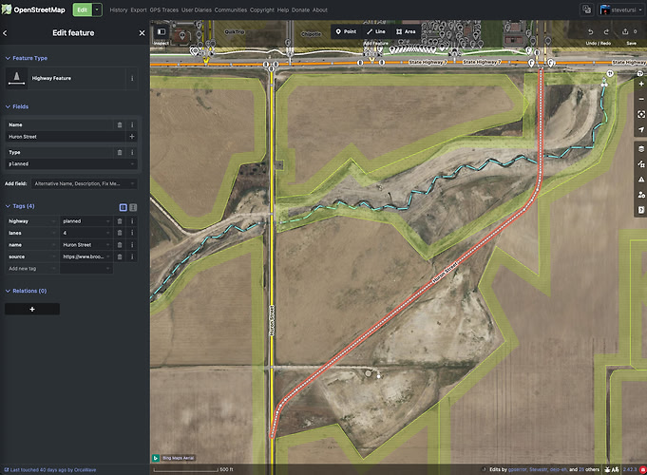Open the About page
Image resolution: width=647 pixels, height=475 pixels.
tap(320, 9)
